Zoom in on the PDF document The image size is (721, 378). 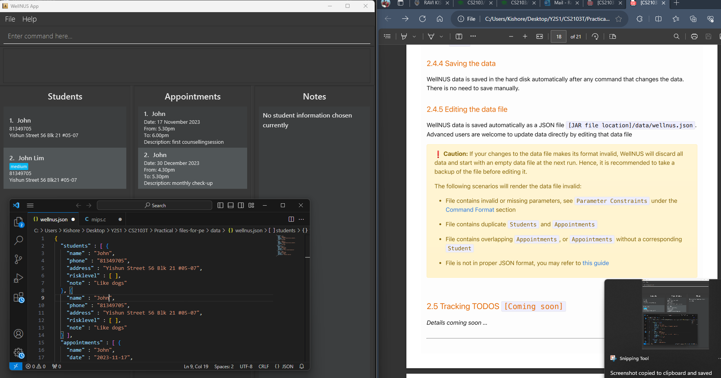click(x=525, y=36)
